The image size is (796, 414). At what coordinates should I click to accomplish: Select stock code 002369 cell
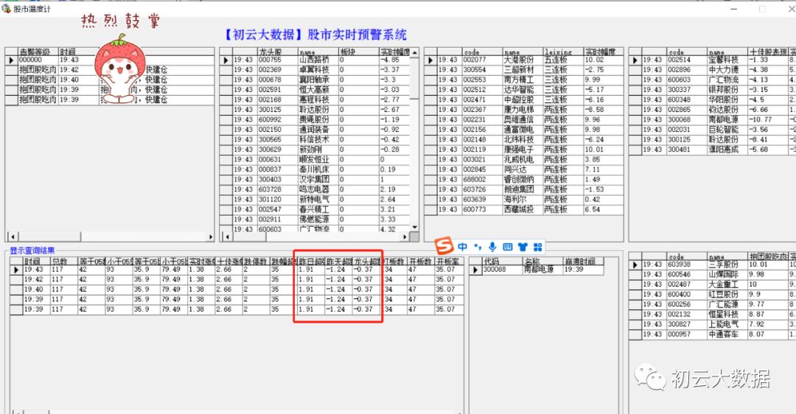[x=277, y=70]
